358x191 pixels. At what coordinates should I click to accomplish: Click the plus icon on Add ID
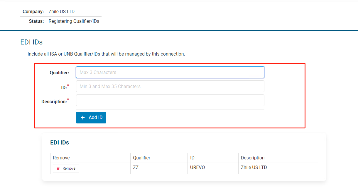pyautogui.click(x=83, y=118)
